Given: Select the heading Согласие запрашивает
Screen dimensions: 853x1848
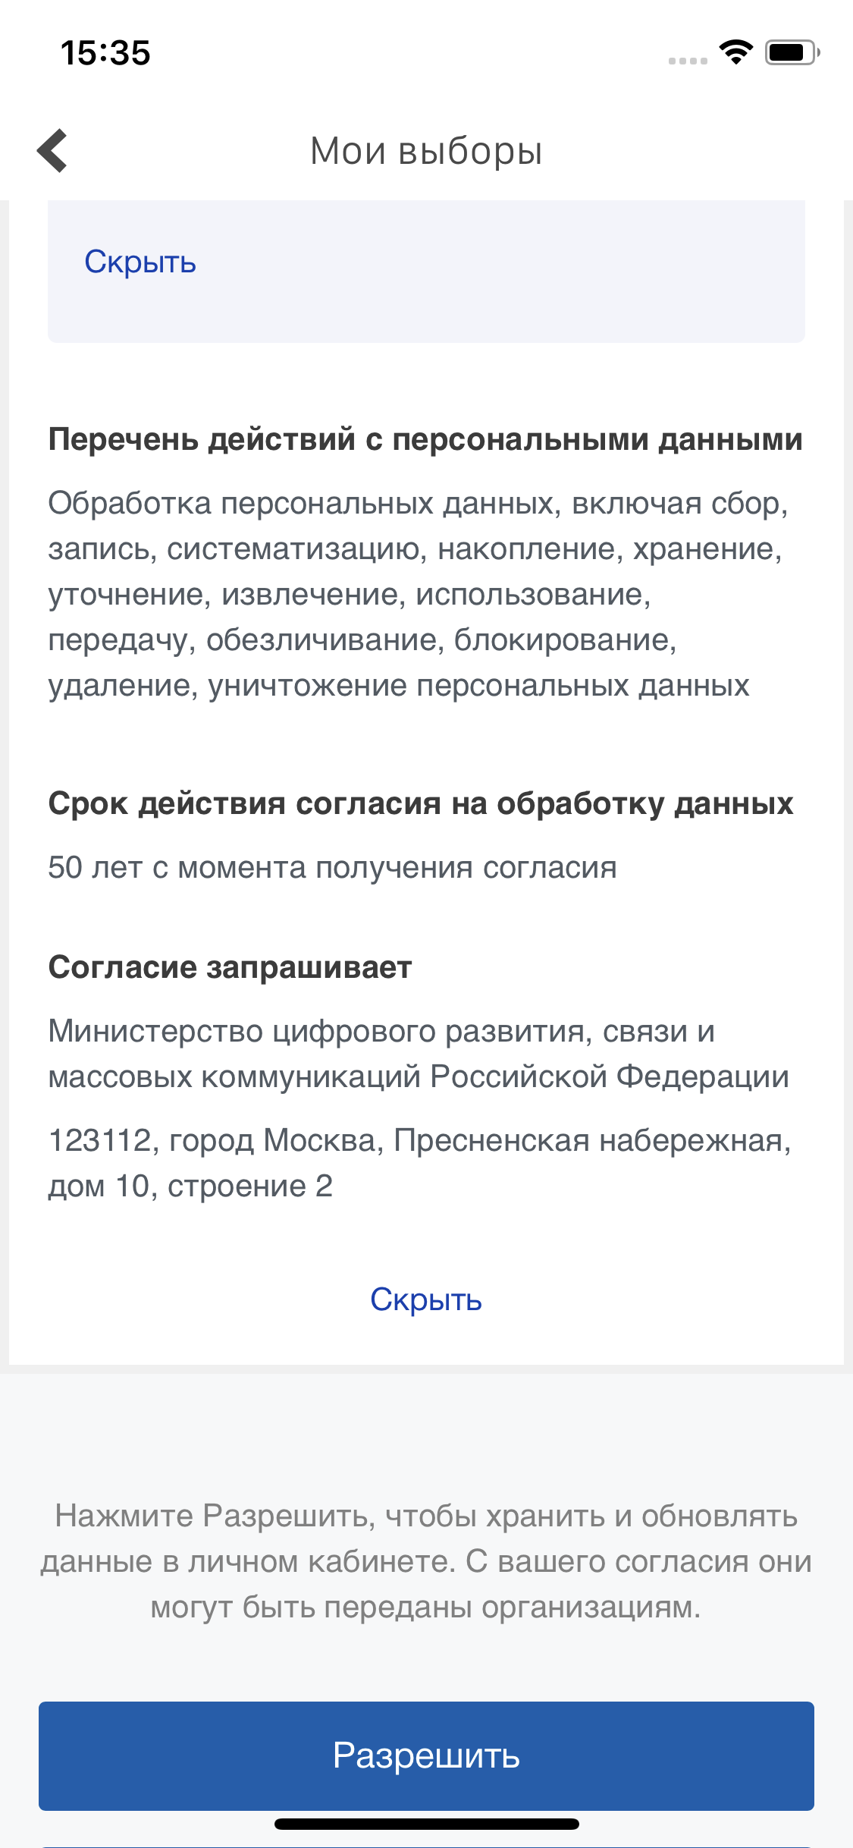Looking at the screenshot, I should pyautogui.click(x=230, y=967).
